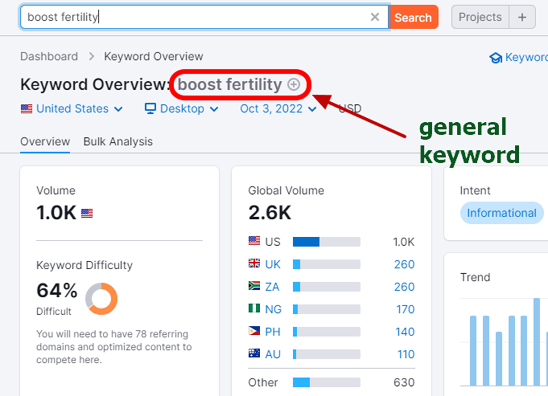Click the United States flag icon
548x396 pixels.
pyautogui.click(x=26, y=109)
